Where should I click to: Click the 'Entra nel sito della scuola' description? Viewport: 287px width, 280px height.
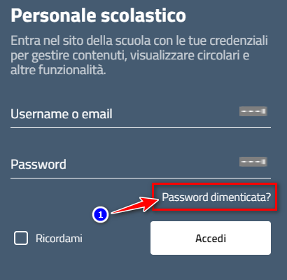[139, 55]
